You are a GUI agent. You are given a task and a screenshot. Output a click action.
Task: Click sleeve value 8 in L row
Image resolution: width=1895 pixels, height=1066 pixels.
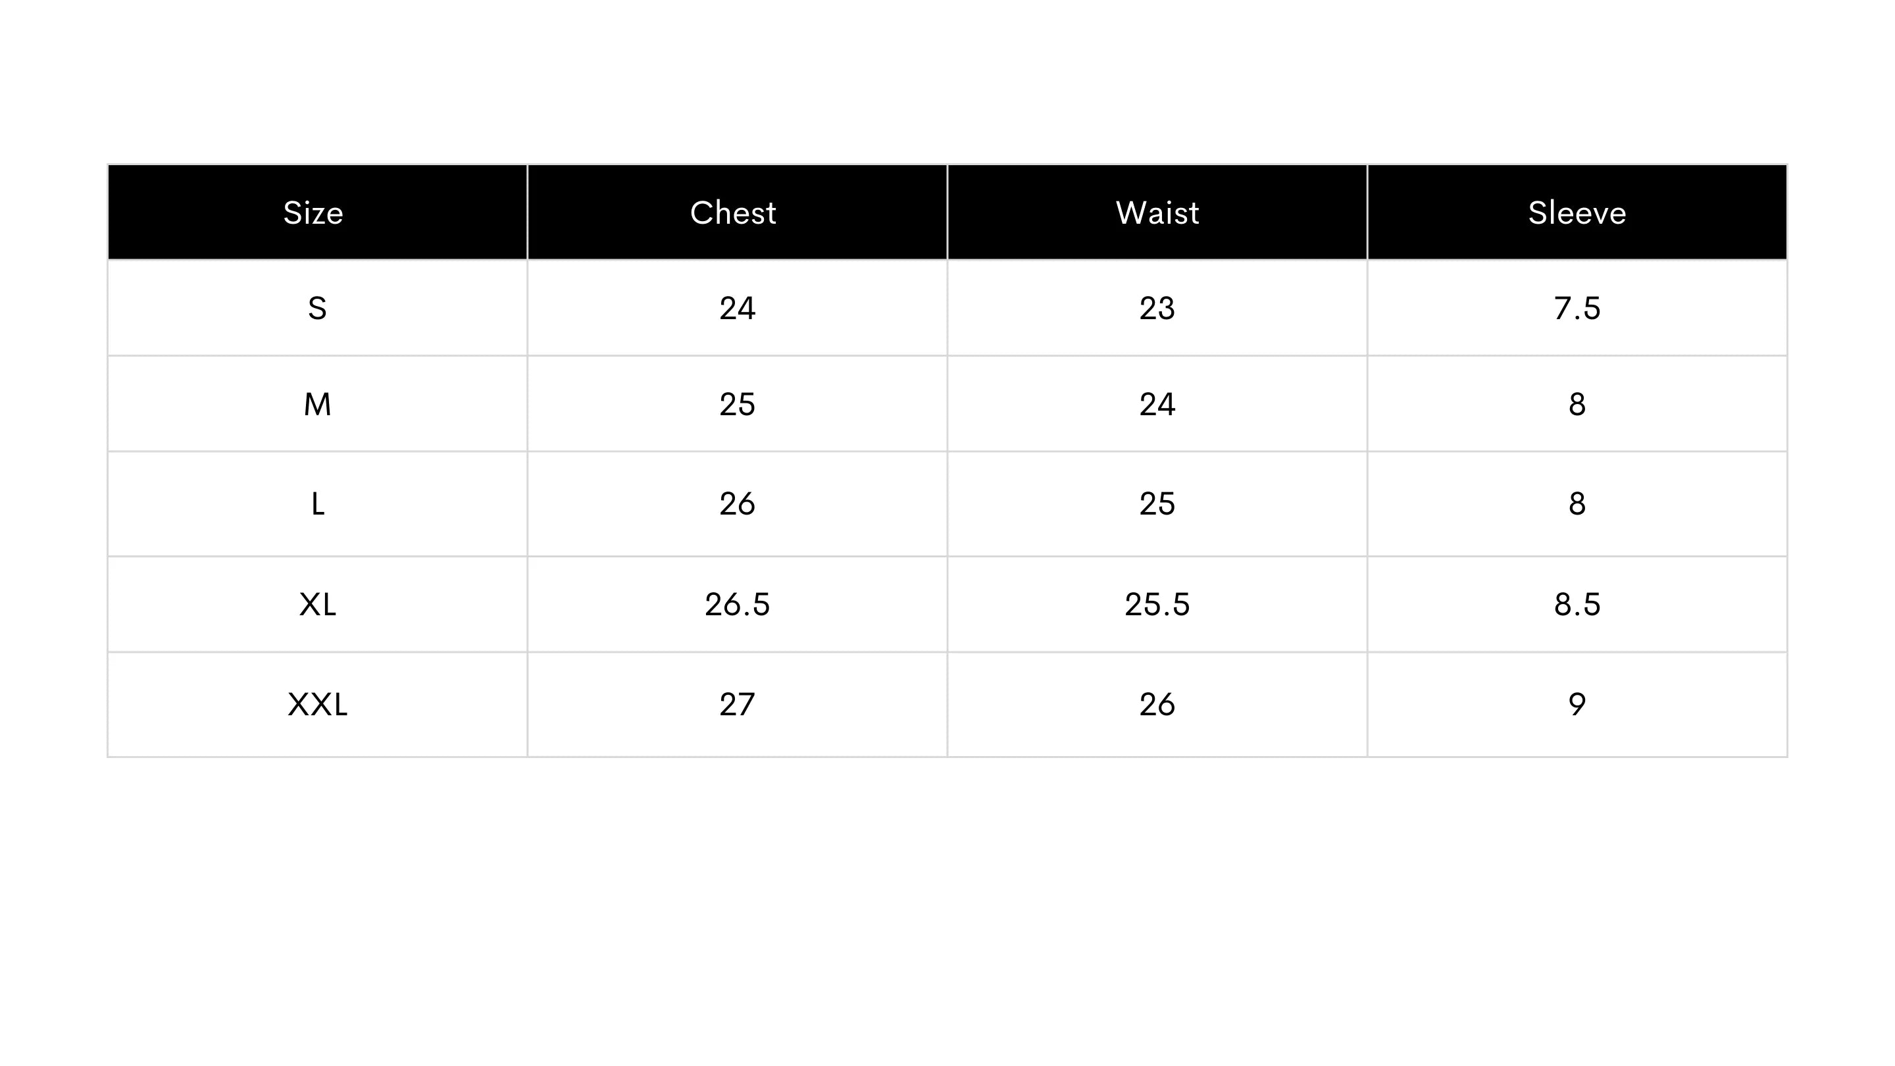[x=1577, y=504]
